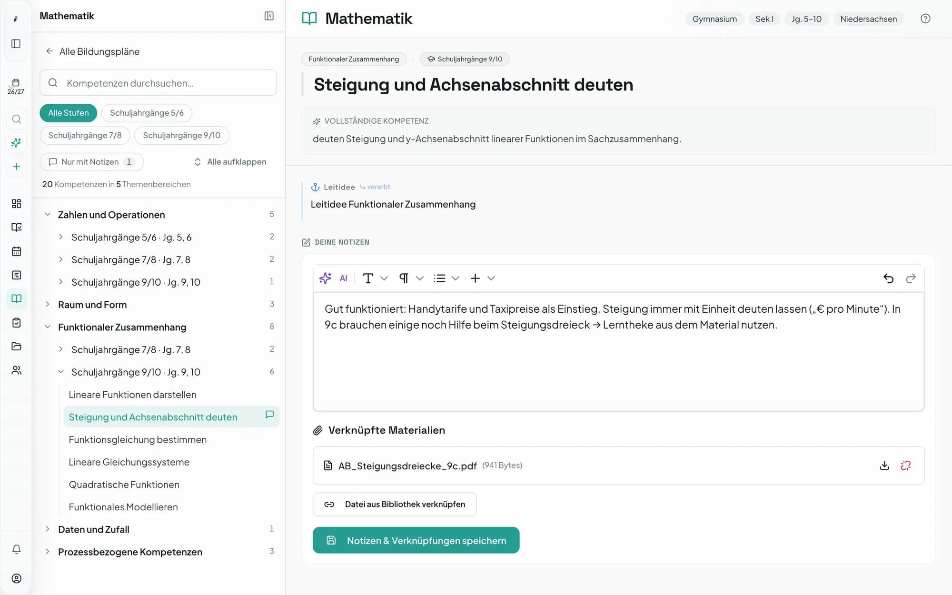Open users icon in left rail
The width and height of the screenshot is (952, 595).
click(x=16, y=370)
